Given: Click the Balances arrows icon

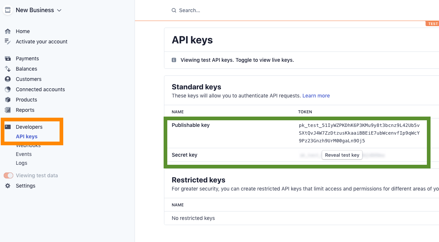Looking at the screenshot, I should (x=8, y=69).
